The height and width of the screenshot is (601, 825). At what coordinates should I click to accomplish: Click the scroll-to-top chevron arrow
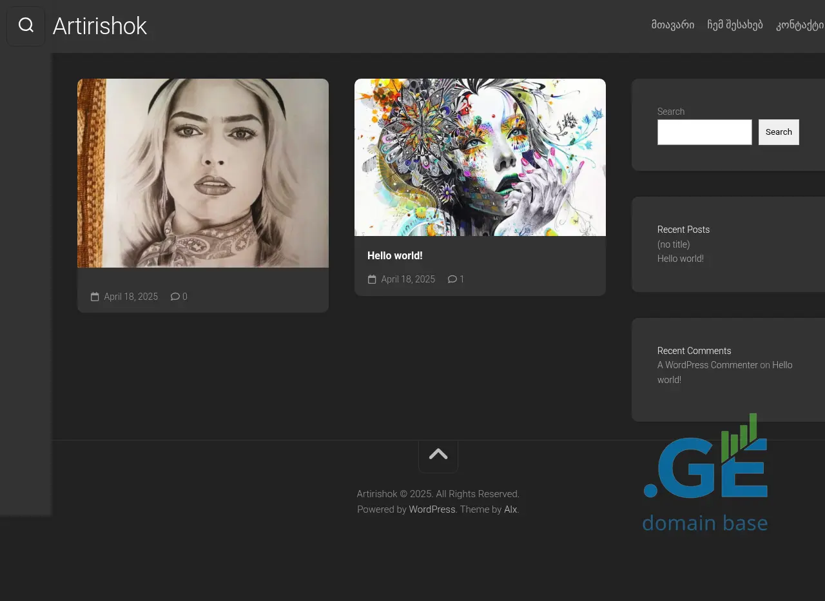tap(438, 454)
